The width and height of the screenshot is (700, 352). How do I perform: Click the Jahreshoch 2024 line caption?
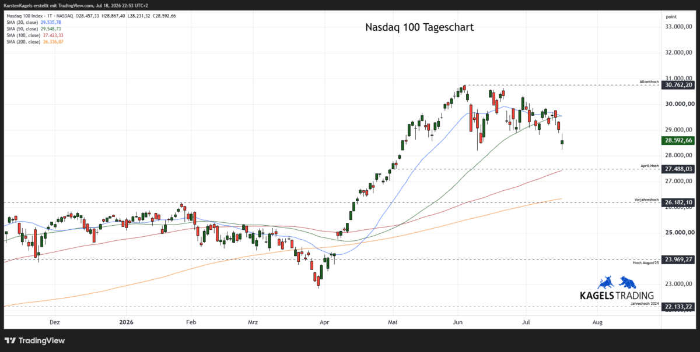click(x=645, y=304)
